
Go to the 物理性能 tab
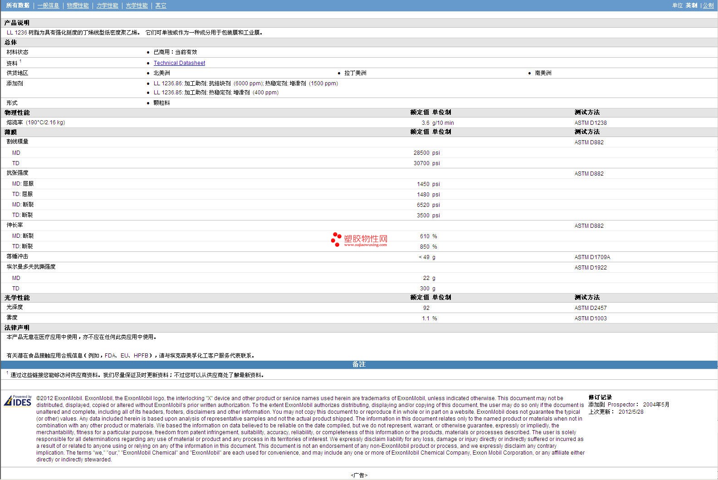78,5
